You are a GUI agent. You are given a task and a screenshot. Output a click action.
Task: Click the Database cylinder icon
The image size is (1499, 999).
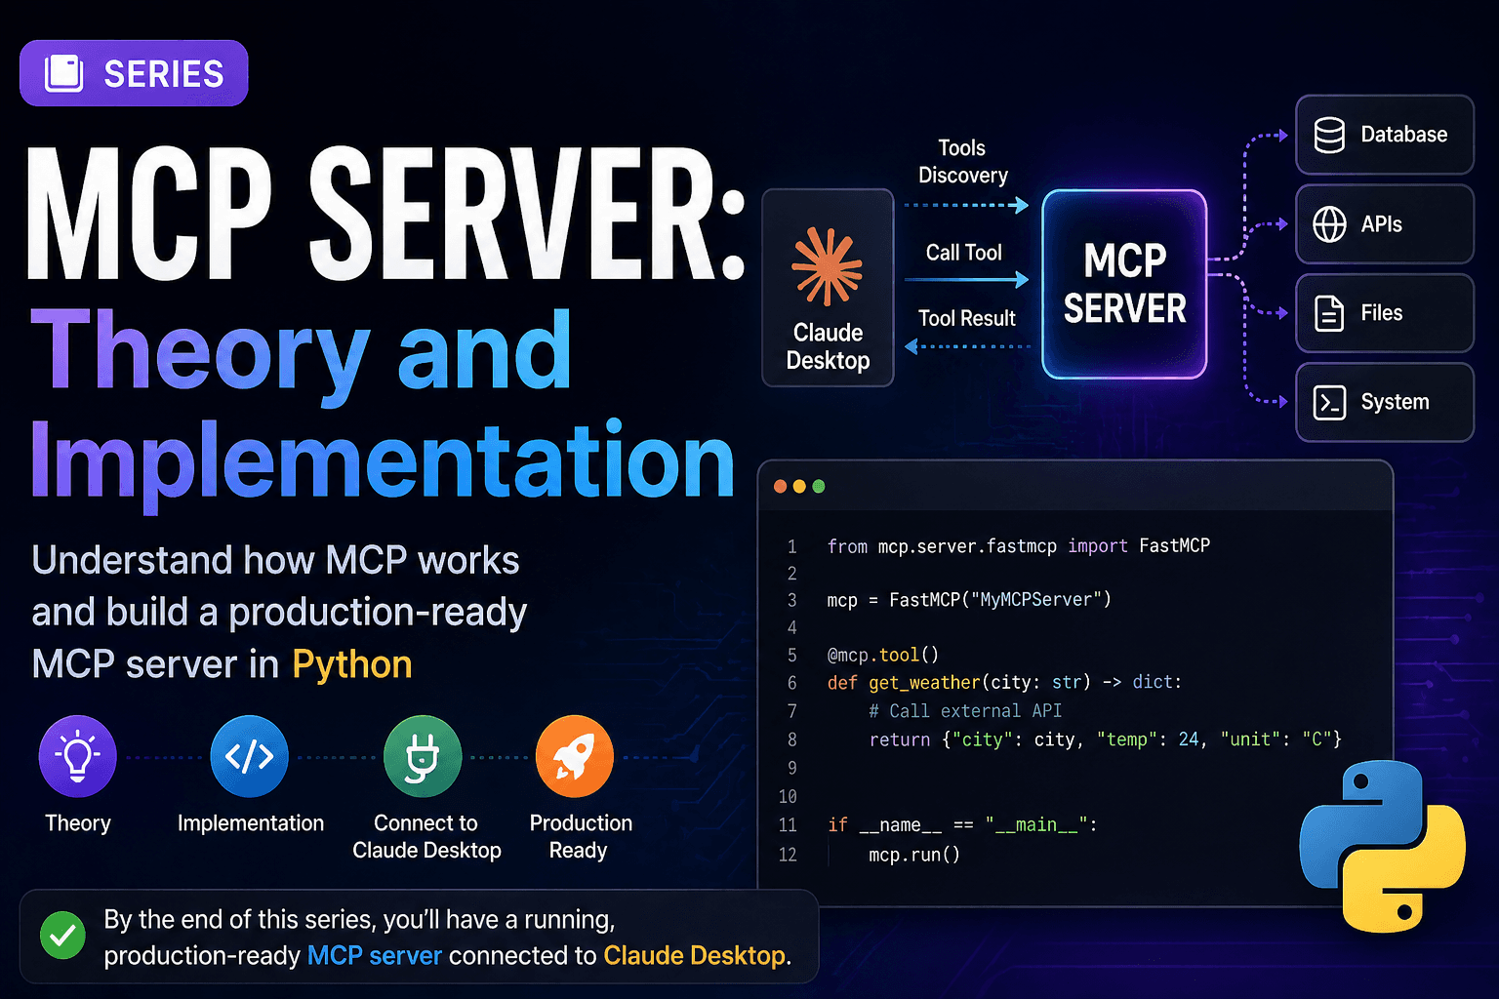pos(1329,135)
